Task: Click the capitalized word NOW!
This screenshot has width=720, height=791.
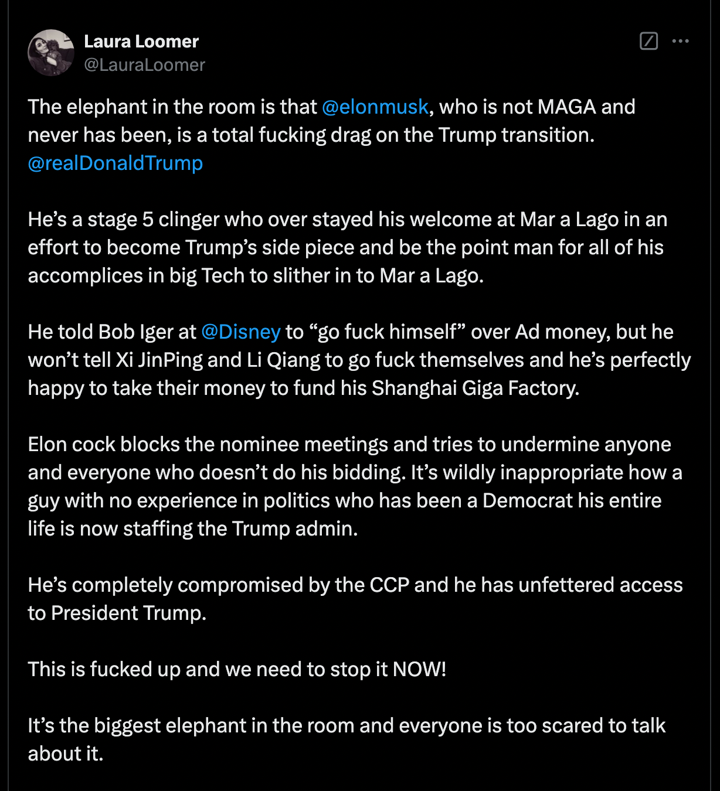Action: (419, 670)
